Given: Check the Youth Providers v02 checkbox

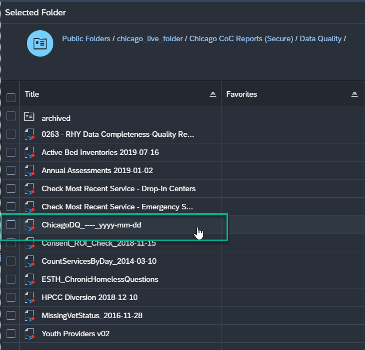Looking at the screenshot, I should pyautogui.click(x=11, y=334).
